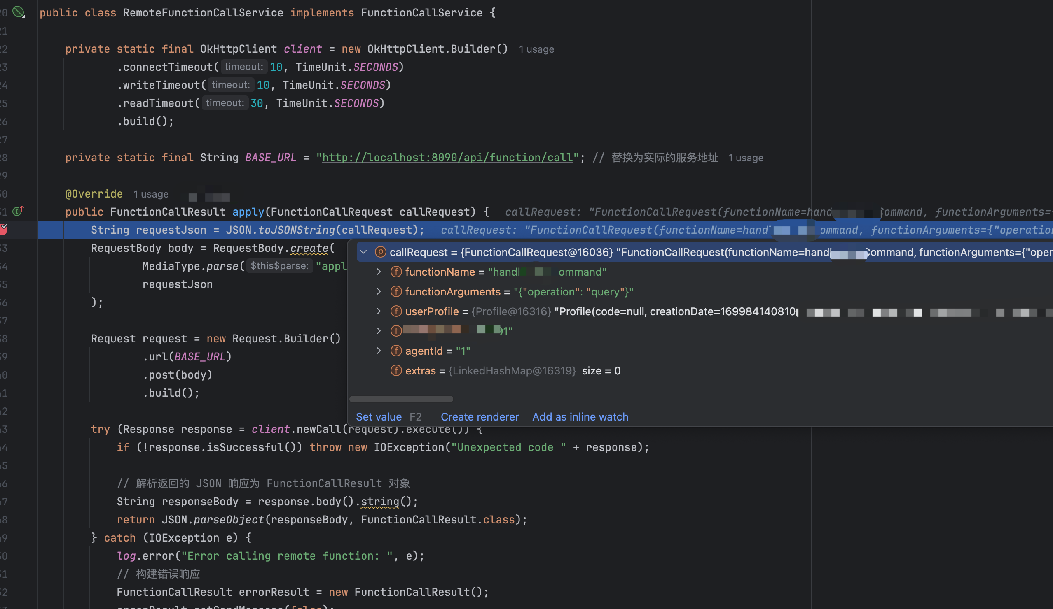Click the Set value action in debugger popup

[x=378, y=416]
